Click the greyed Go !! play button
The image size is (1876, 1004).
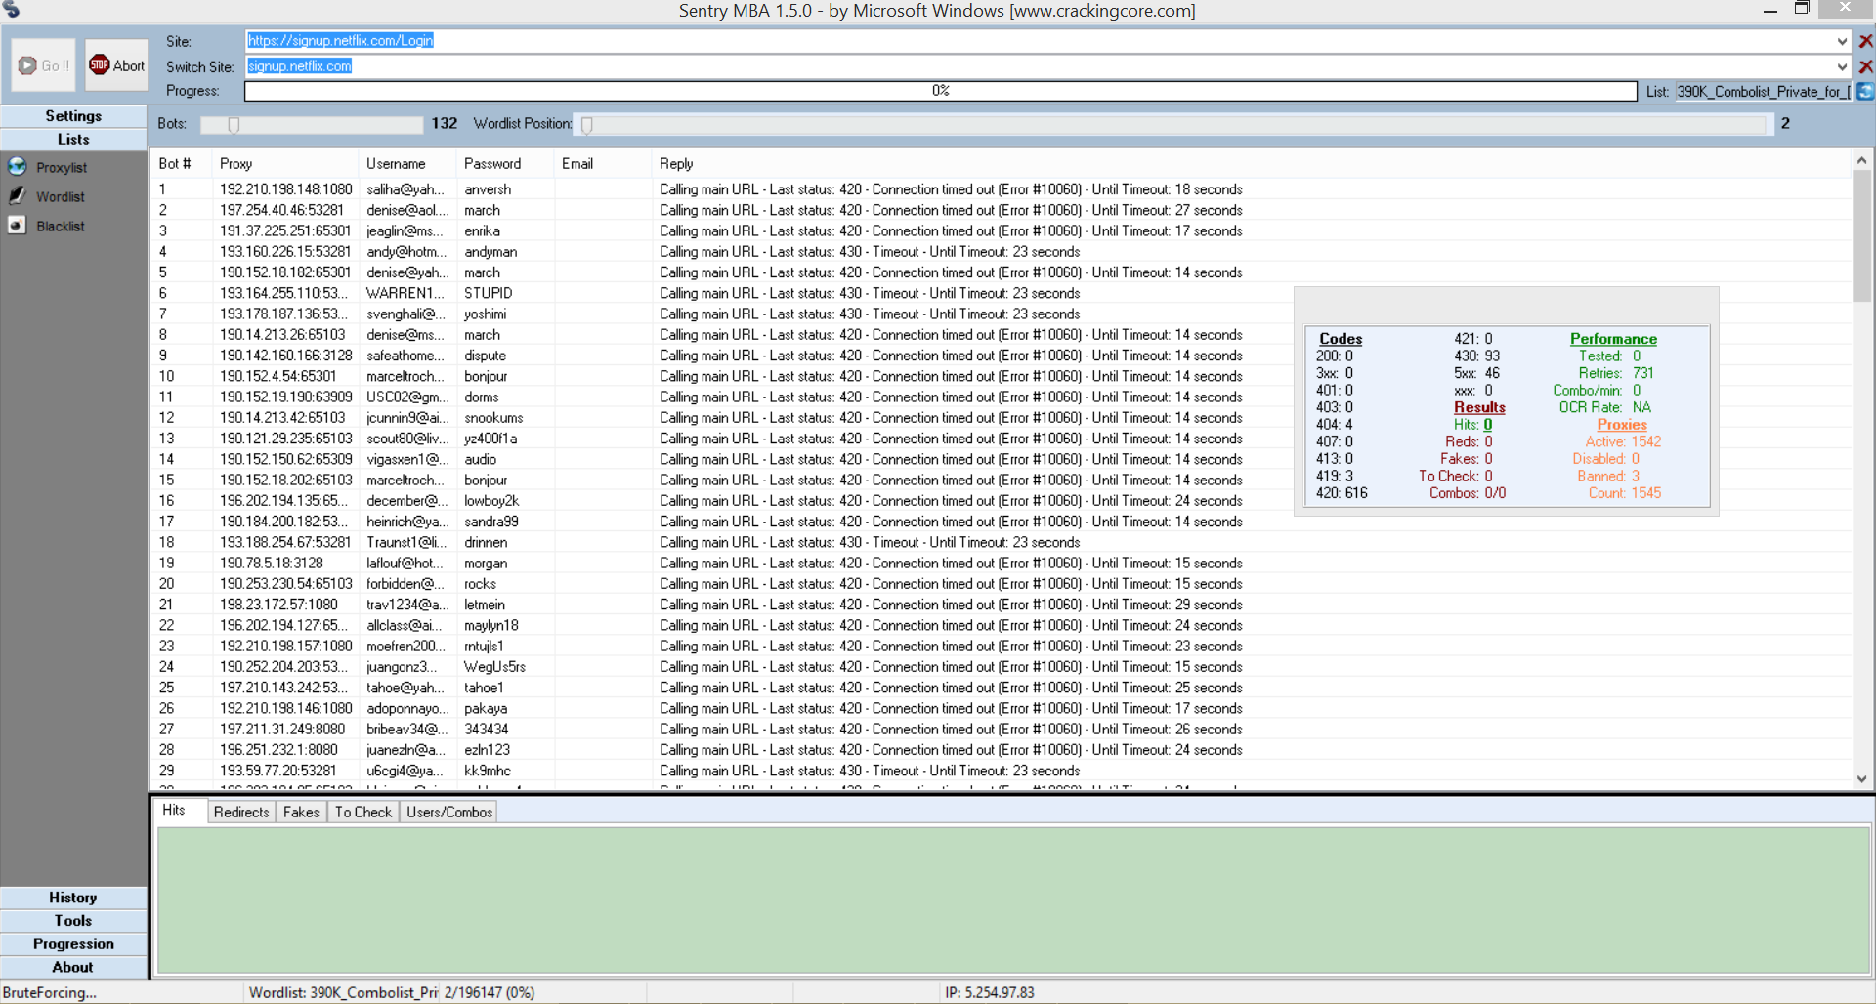coord(44,65)
